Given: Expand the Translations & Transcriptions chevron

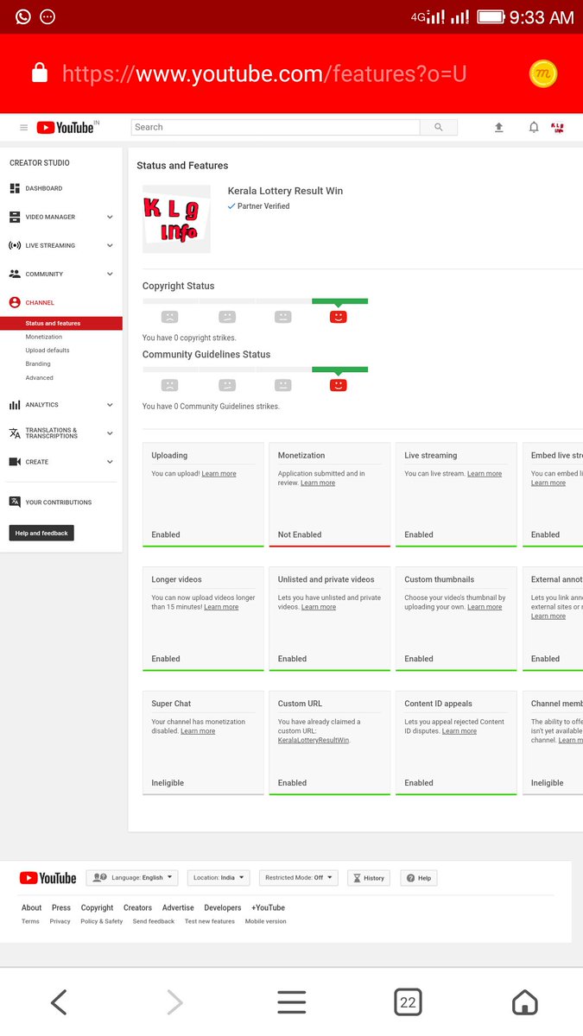Looking at the screenshot, I should 110,433.
